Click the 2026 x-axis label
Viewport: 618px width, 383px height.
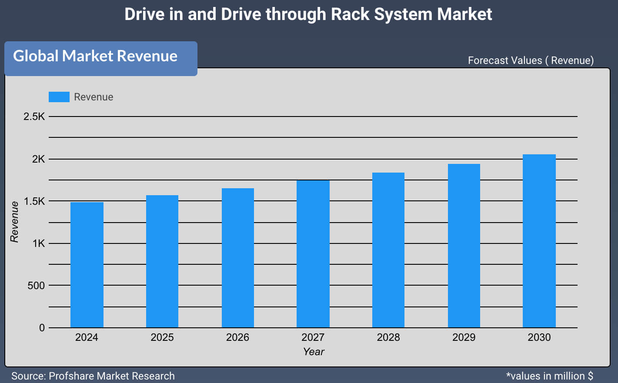[x=237, y=337]
